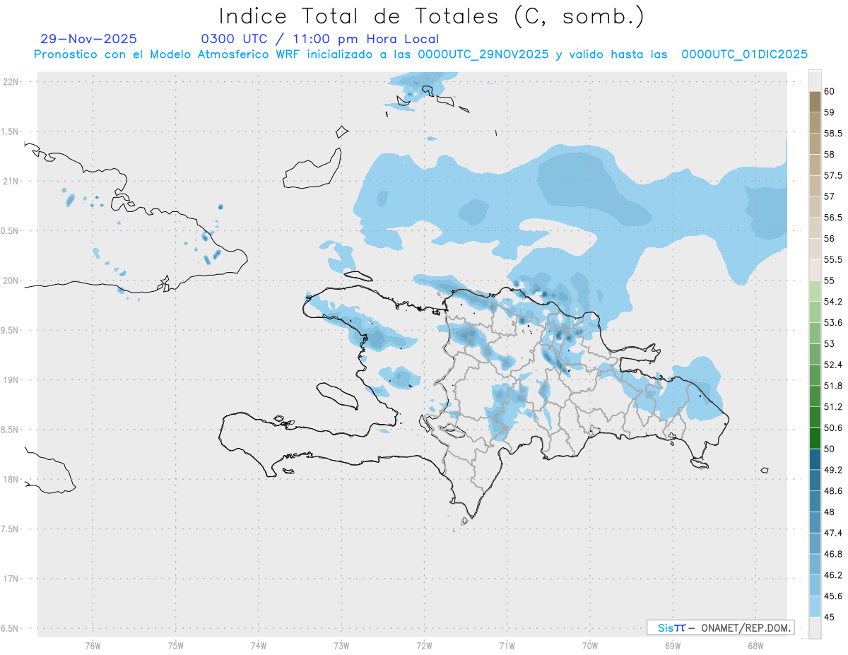The width and height of the screenshot is (848, 655).
Task: Click the light green colorbar segment below 55
Action: pos(815,291)
